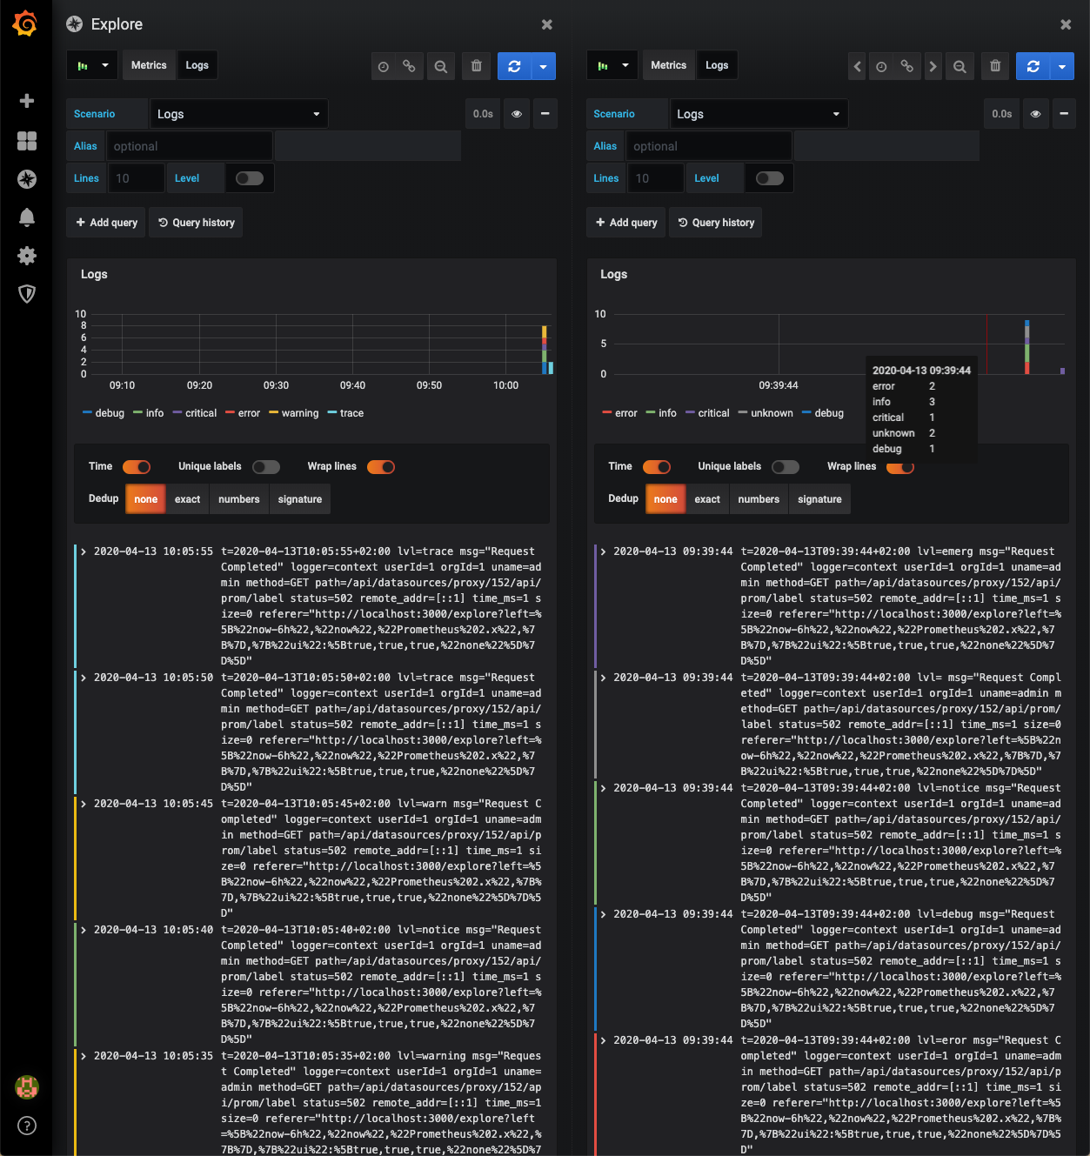The image size is (1090, 1156).
Task: Shift time range forward in right pane
Action: click(933, 66)
